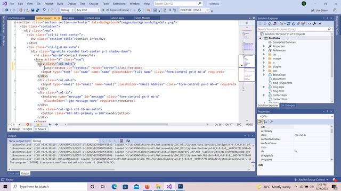Expand the images folder in Solution Explorer
Screen dimensions: 341x191
[264, 58]
